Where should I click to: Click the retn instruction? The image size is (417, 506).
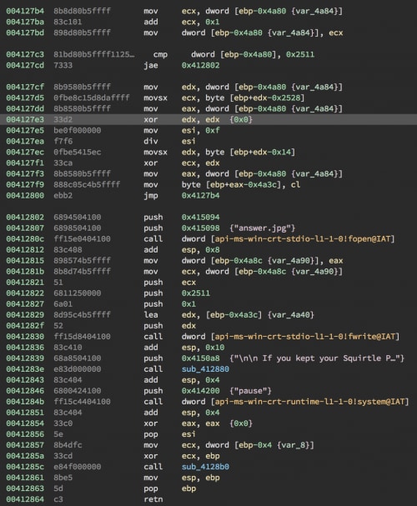(x=153, y=499)
